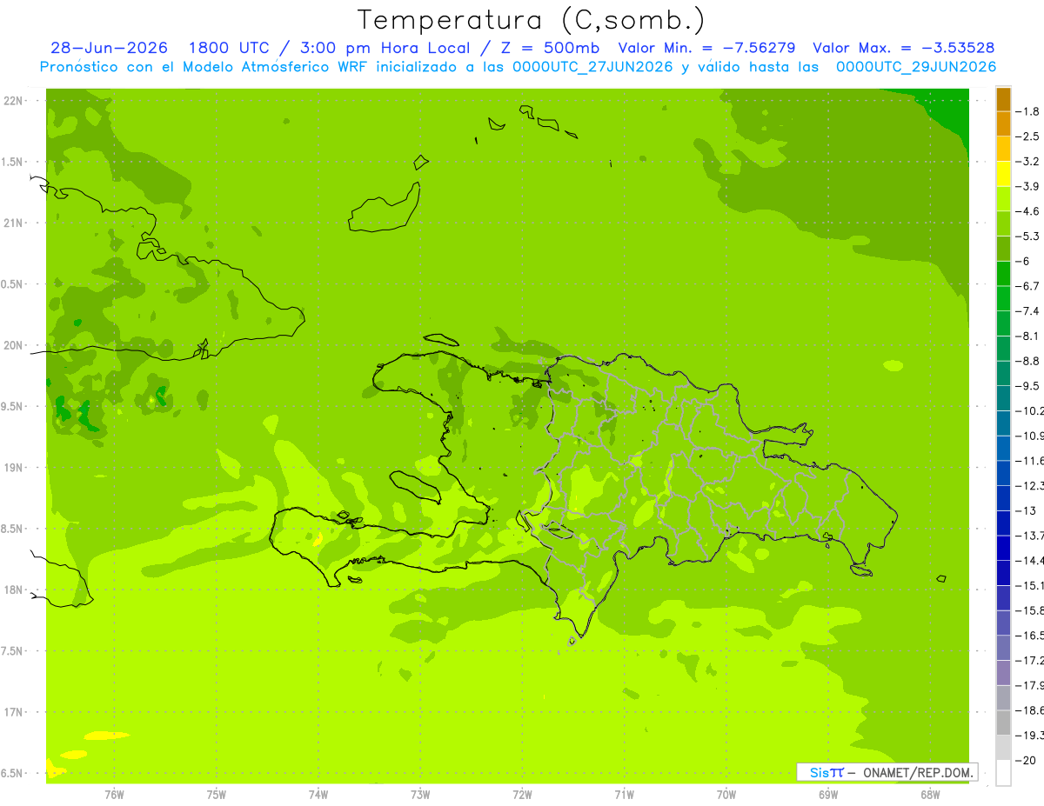This screenshot has width=1044, height=806.
Task: Click the "75W" longitude axis label
Action: (216, 794)
